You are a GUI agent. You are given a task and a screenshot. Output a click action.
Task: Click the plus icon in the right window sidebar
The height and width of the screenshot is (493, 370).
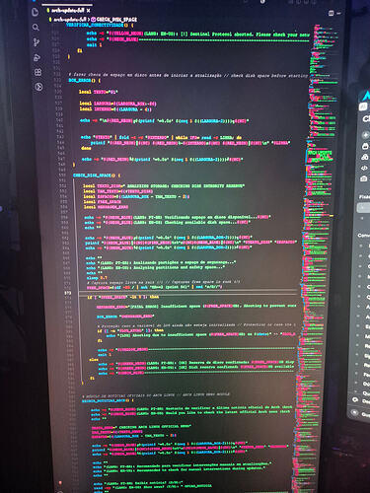click(x=365, y=135)
